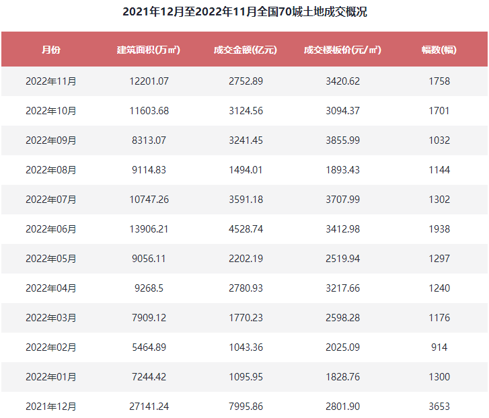Viewport: 489px width, 418px height.
Task: Click the parcel count 3653
Action: tap(439, 407)
